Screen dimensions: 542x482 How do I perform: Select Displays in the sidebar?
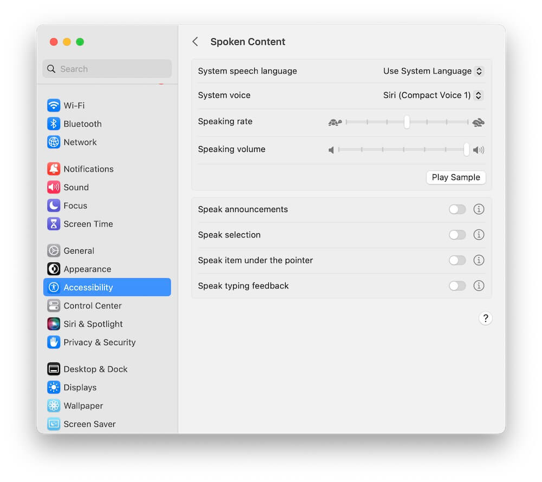coord(107,387)
